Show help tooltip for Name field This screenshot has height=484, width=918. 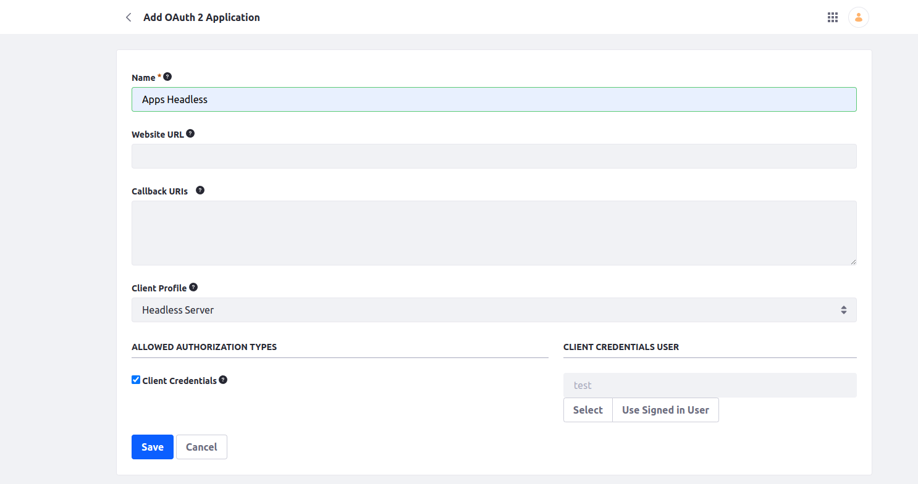(167, 77)
